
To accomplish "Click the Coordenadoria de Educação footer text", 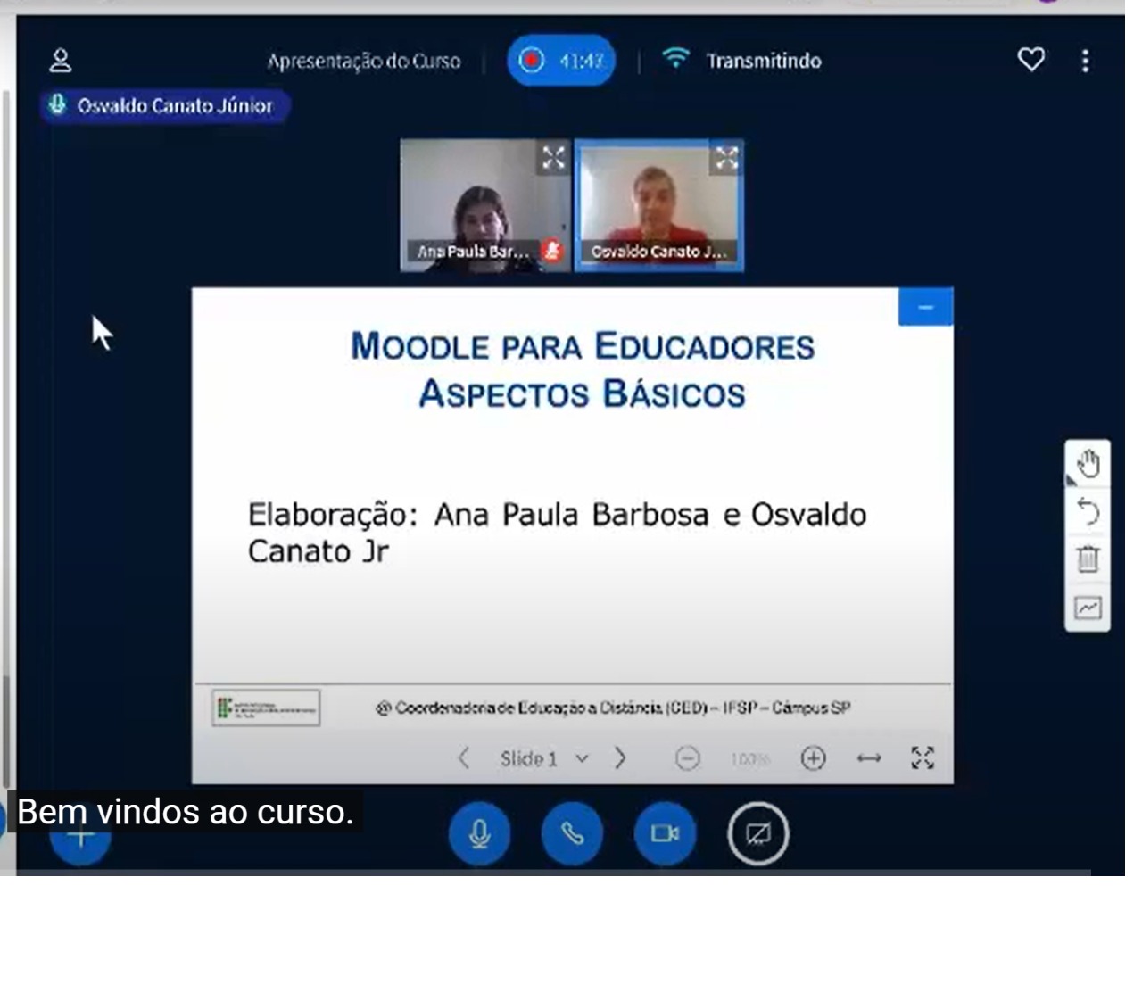I will (x=613, y=708).
